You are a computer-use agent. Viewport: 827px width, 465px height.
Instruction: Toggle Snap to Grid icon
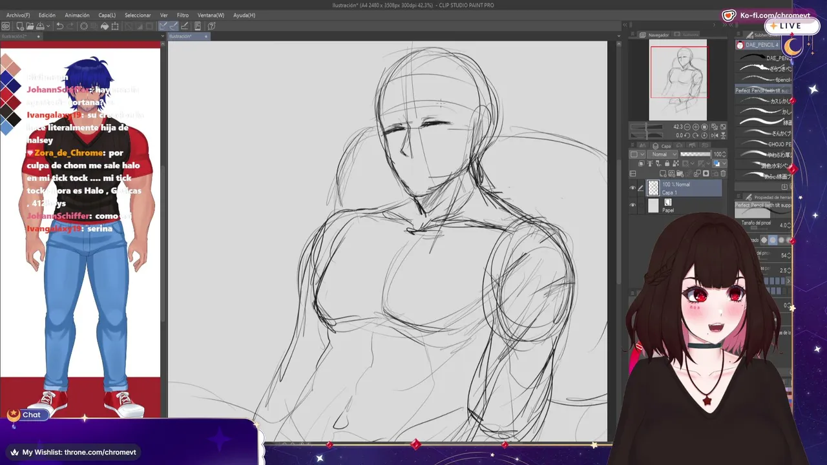pos(185,26)
